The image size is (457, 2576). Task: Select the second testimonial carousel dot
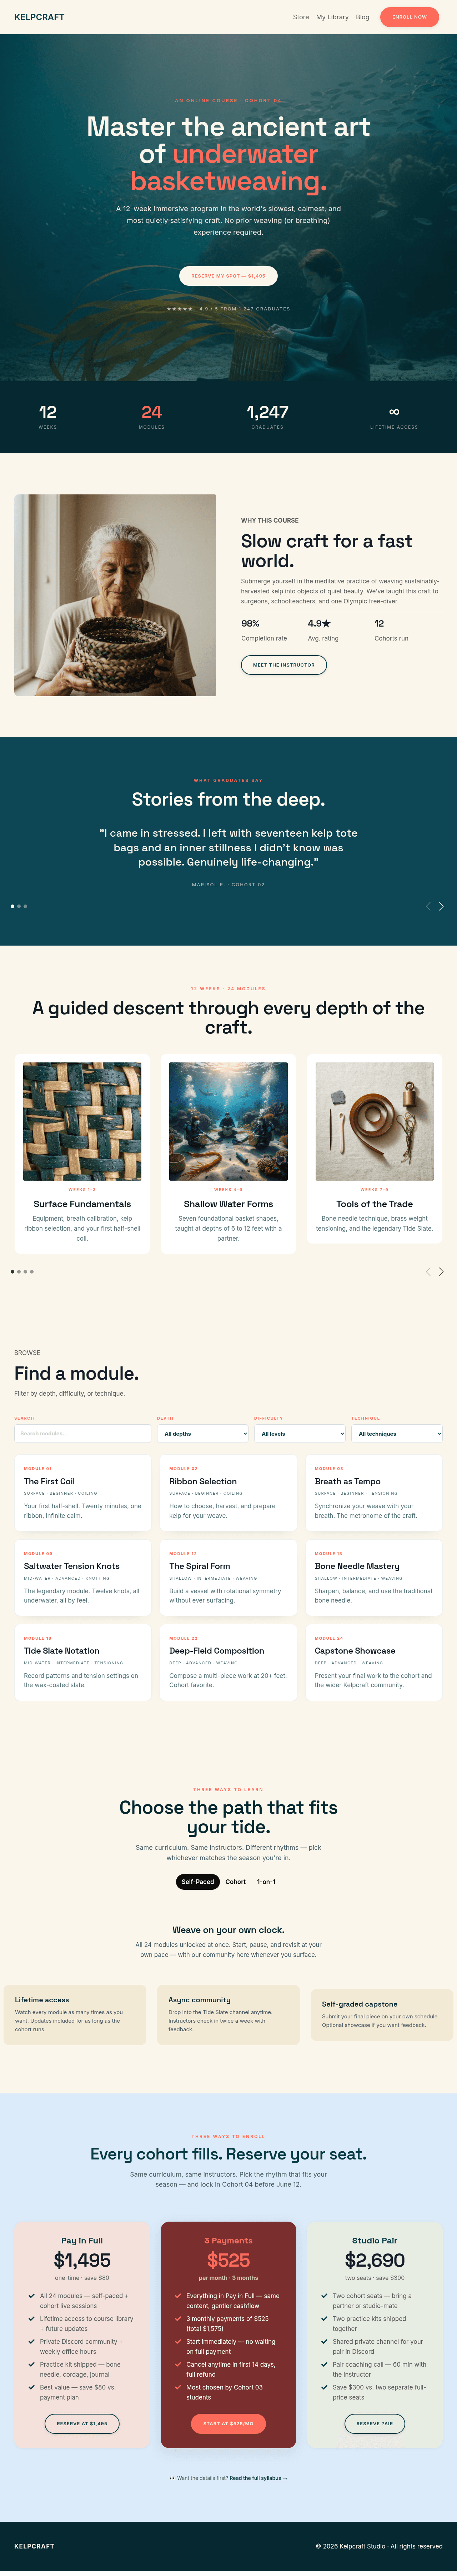pos(19,906)
